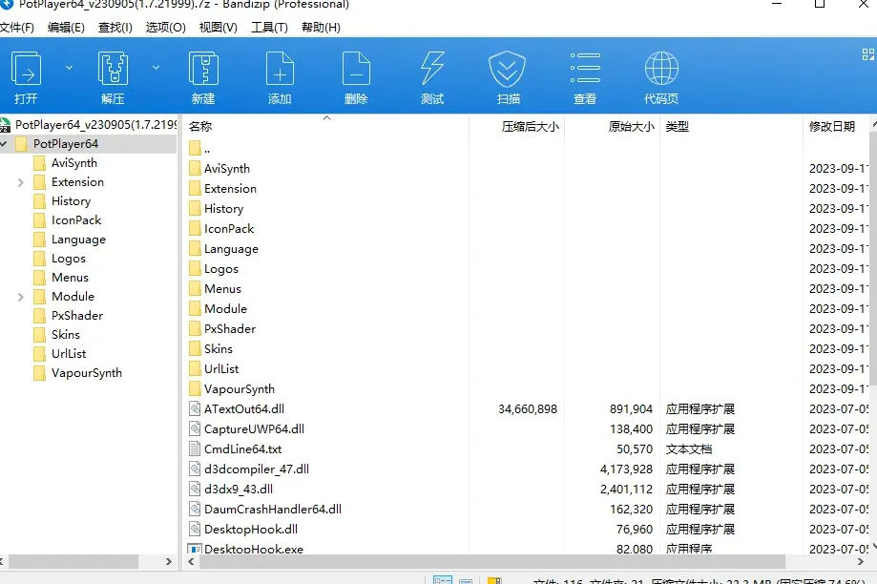The image size is (877, 584).
Task: Select the ATextOut64.dll file
Action: point(244,409)
